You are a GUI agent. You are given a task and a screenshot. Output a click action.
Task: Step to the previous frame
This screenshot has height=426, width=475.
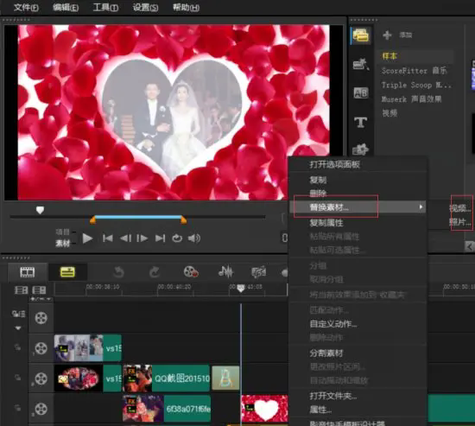(125, 238)
